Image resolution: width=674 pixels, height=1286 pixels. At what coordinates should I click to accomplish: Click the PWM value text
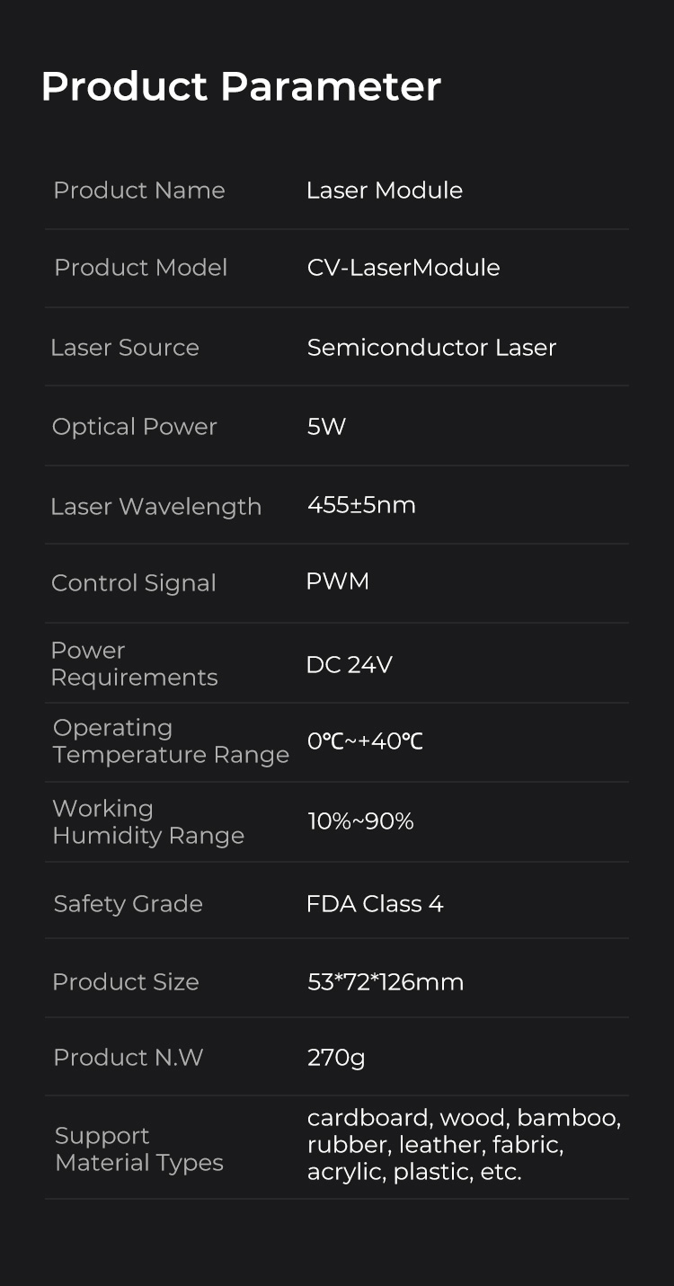click(x=337, y=581)
